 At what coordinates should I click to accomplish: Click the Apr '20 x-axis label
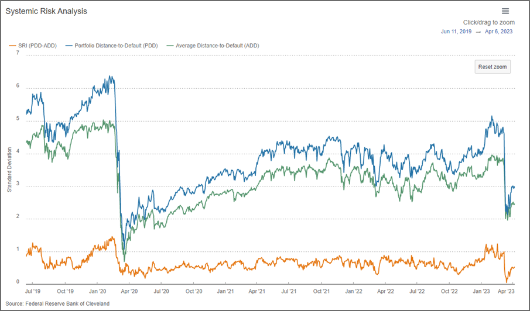128,291
